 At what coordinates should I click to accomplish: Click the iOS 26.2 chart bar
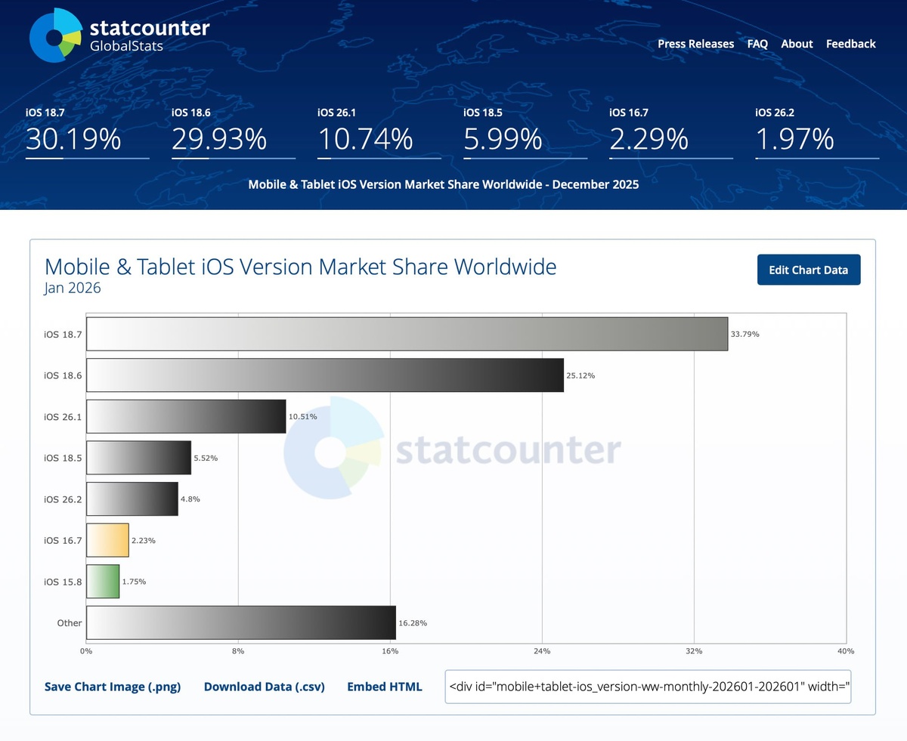click(x=132, y=499)
